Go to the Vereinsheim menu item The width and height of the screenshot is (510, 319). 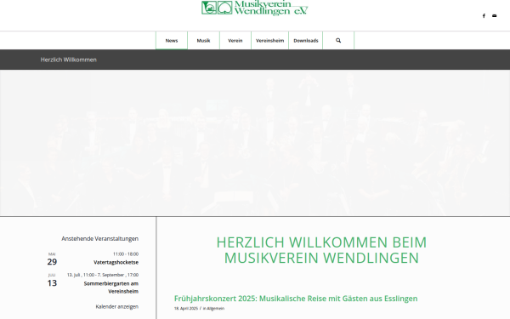pyautogui.click(x=269, y=40)
